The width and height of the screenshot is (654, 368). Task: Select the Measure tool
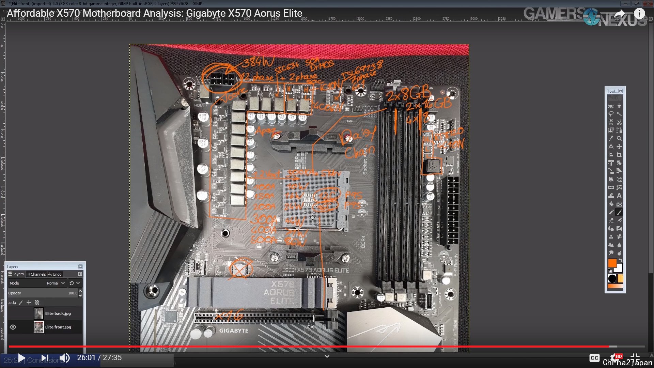click(611, 147)
